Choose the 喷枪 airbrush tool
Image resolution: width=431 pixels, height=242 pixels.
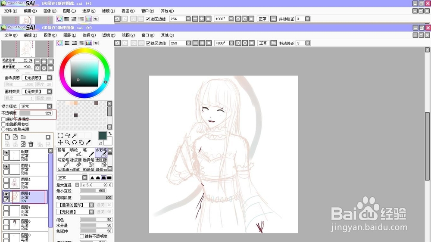pos(75,152)
